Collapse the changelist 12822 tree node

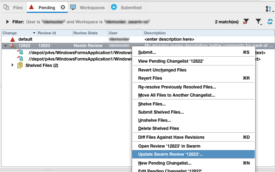tap(5, 46)
